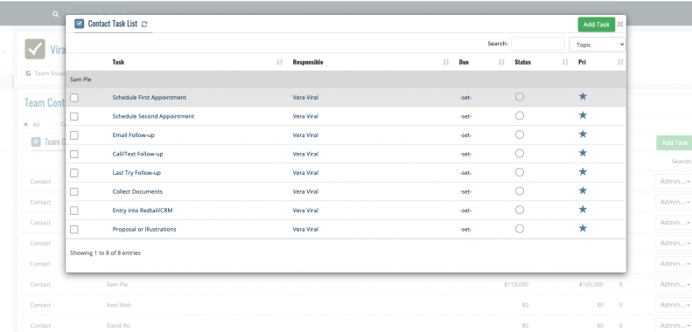
Task: Tick the checkbox for Last Try Follow-up
Action: [74, 173]
